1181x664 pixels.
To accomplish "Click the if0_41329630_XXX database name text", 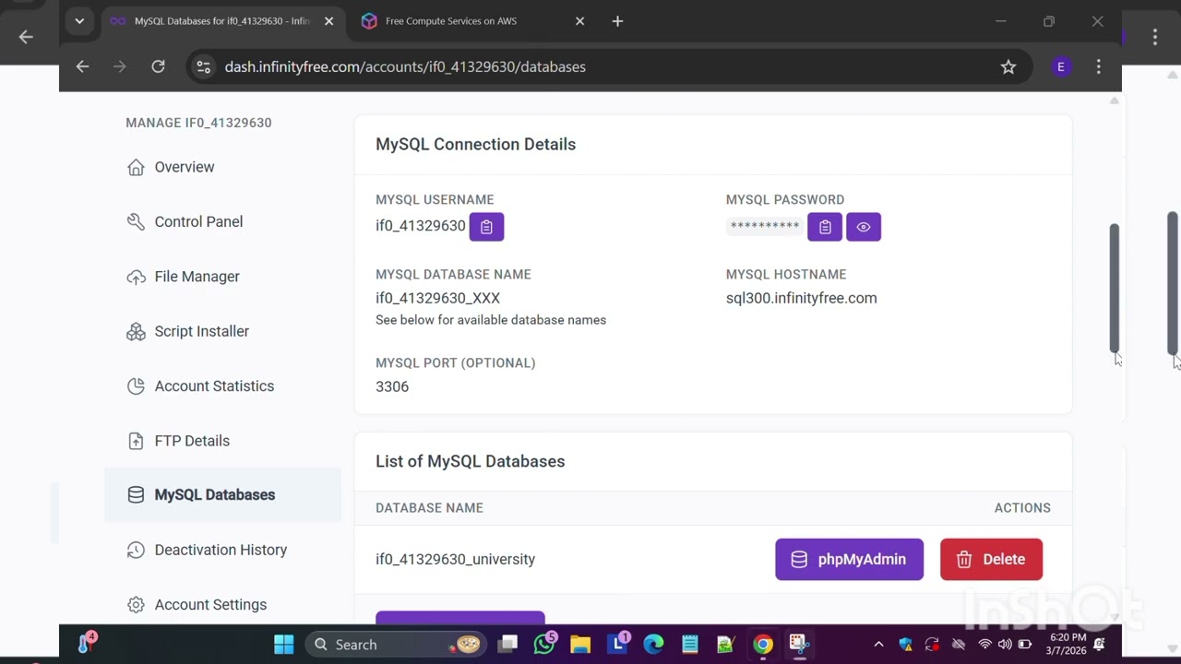I will pos(437,298).
